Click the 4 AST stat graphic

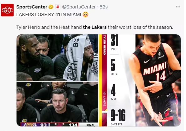point(114,92)
